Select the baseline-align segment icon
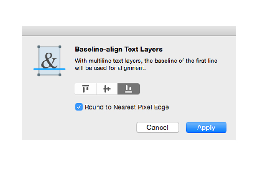 coord(129,89)
